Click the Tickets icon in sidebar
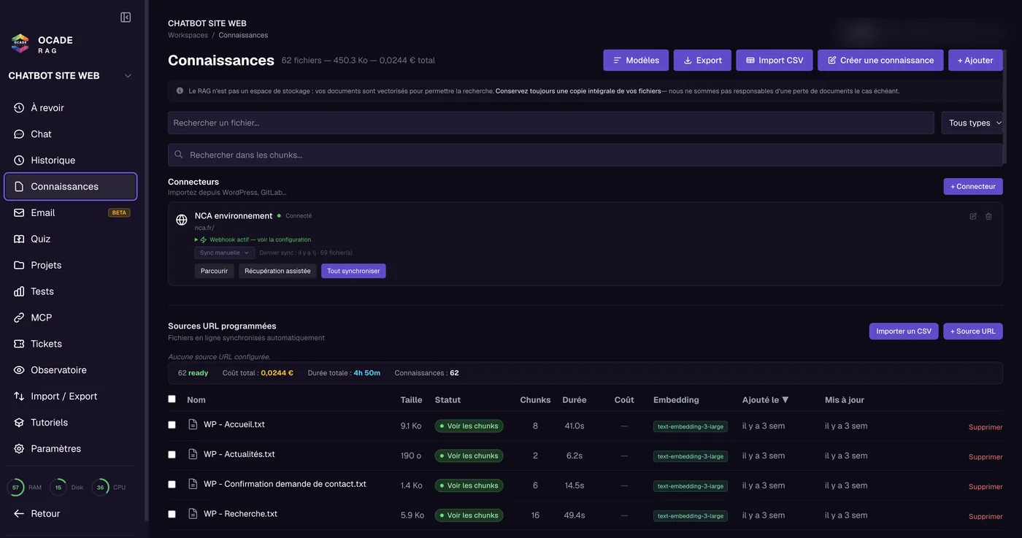1022x538 pixels. coord(19,344)
